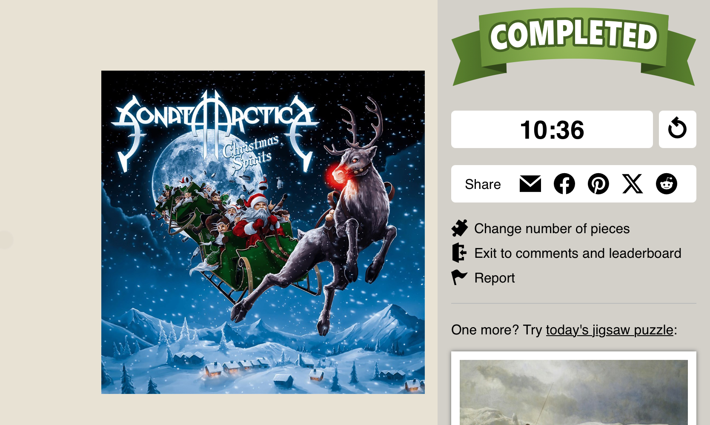
Task: Share the puzzle via the email envelope icon
Action: pos(530,184)
